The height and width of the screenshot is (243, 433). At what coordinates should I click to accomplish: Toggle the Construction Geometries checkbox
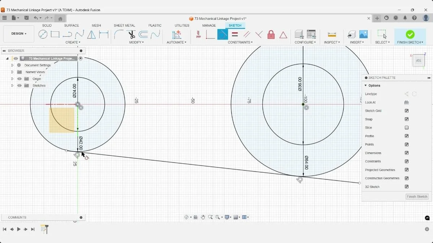pyautogui.click(x=407, y=178)
